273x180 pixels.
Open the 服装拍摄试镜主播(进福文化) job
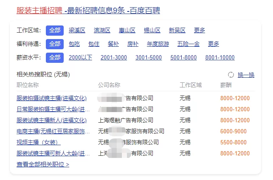tap(51, 98)
